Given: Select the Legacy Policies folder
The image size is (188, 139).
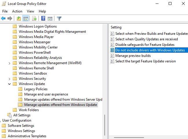Looking at the screenshot, I should point(36,89).
